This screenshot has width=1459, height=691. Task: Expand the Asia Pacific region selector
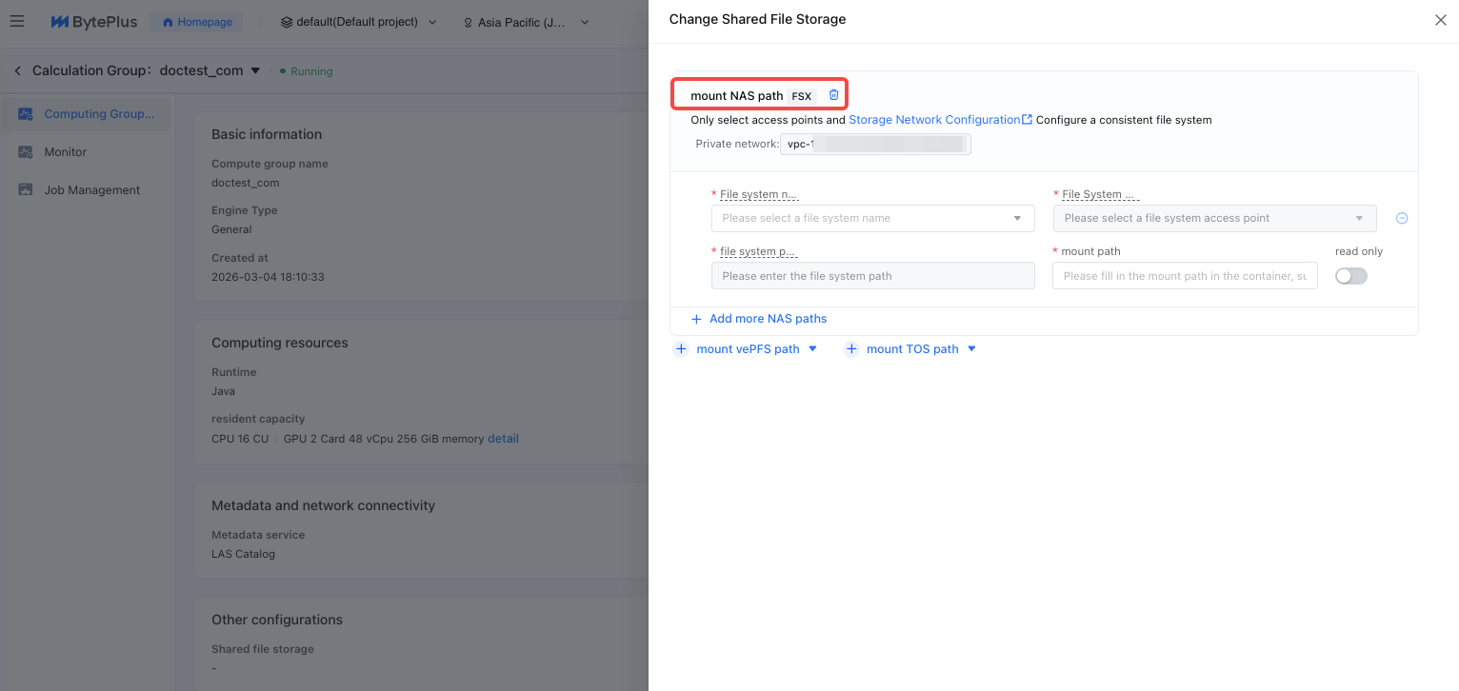[x=527, y=22]
